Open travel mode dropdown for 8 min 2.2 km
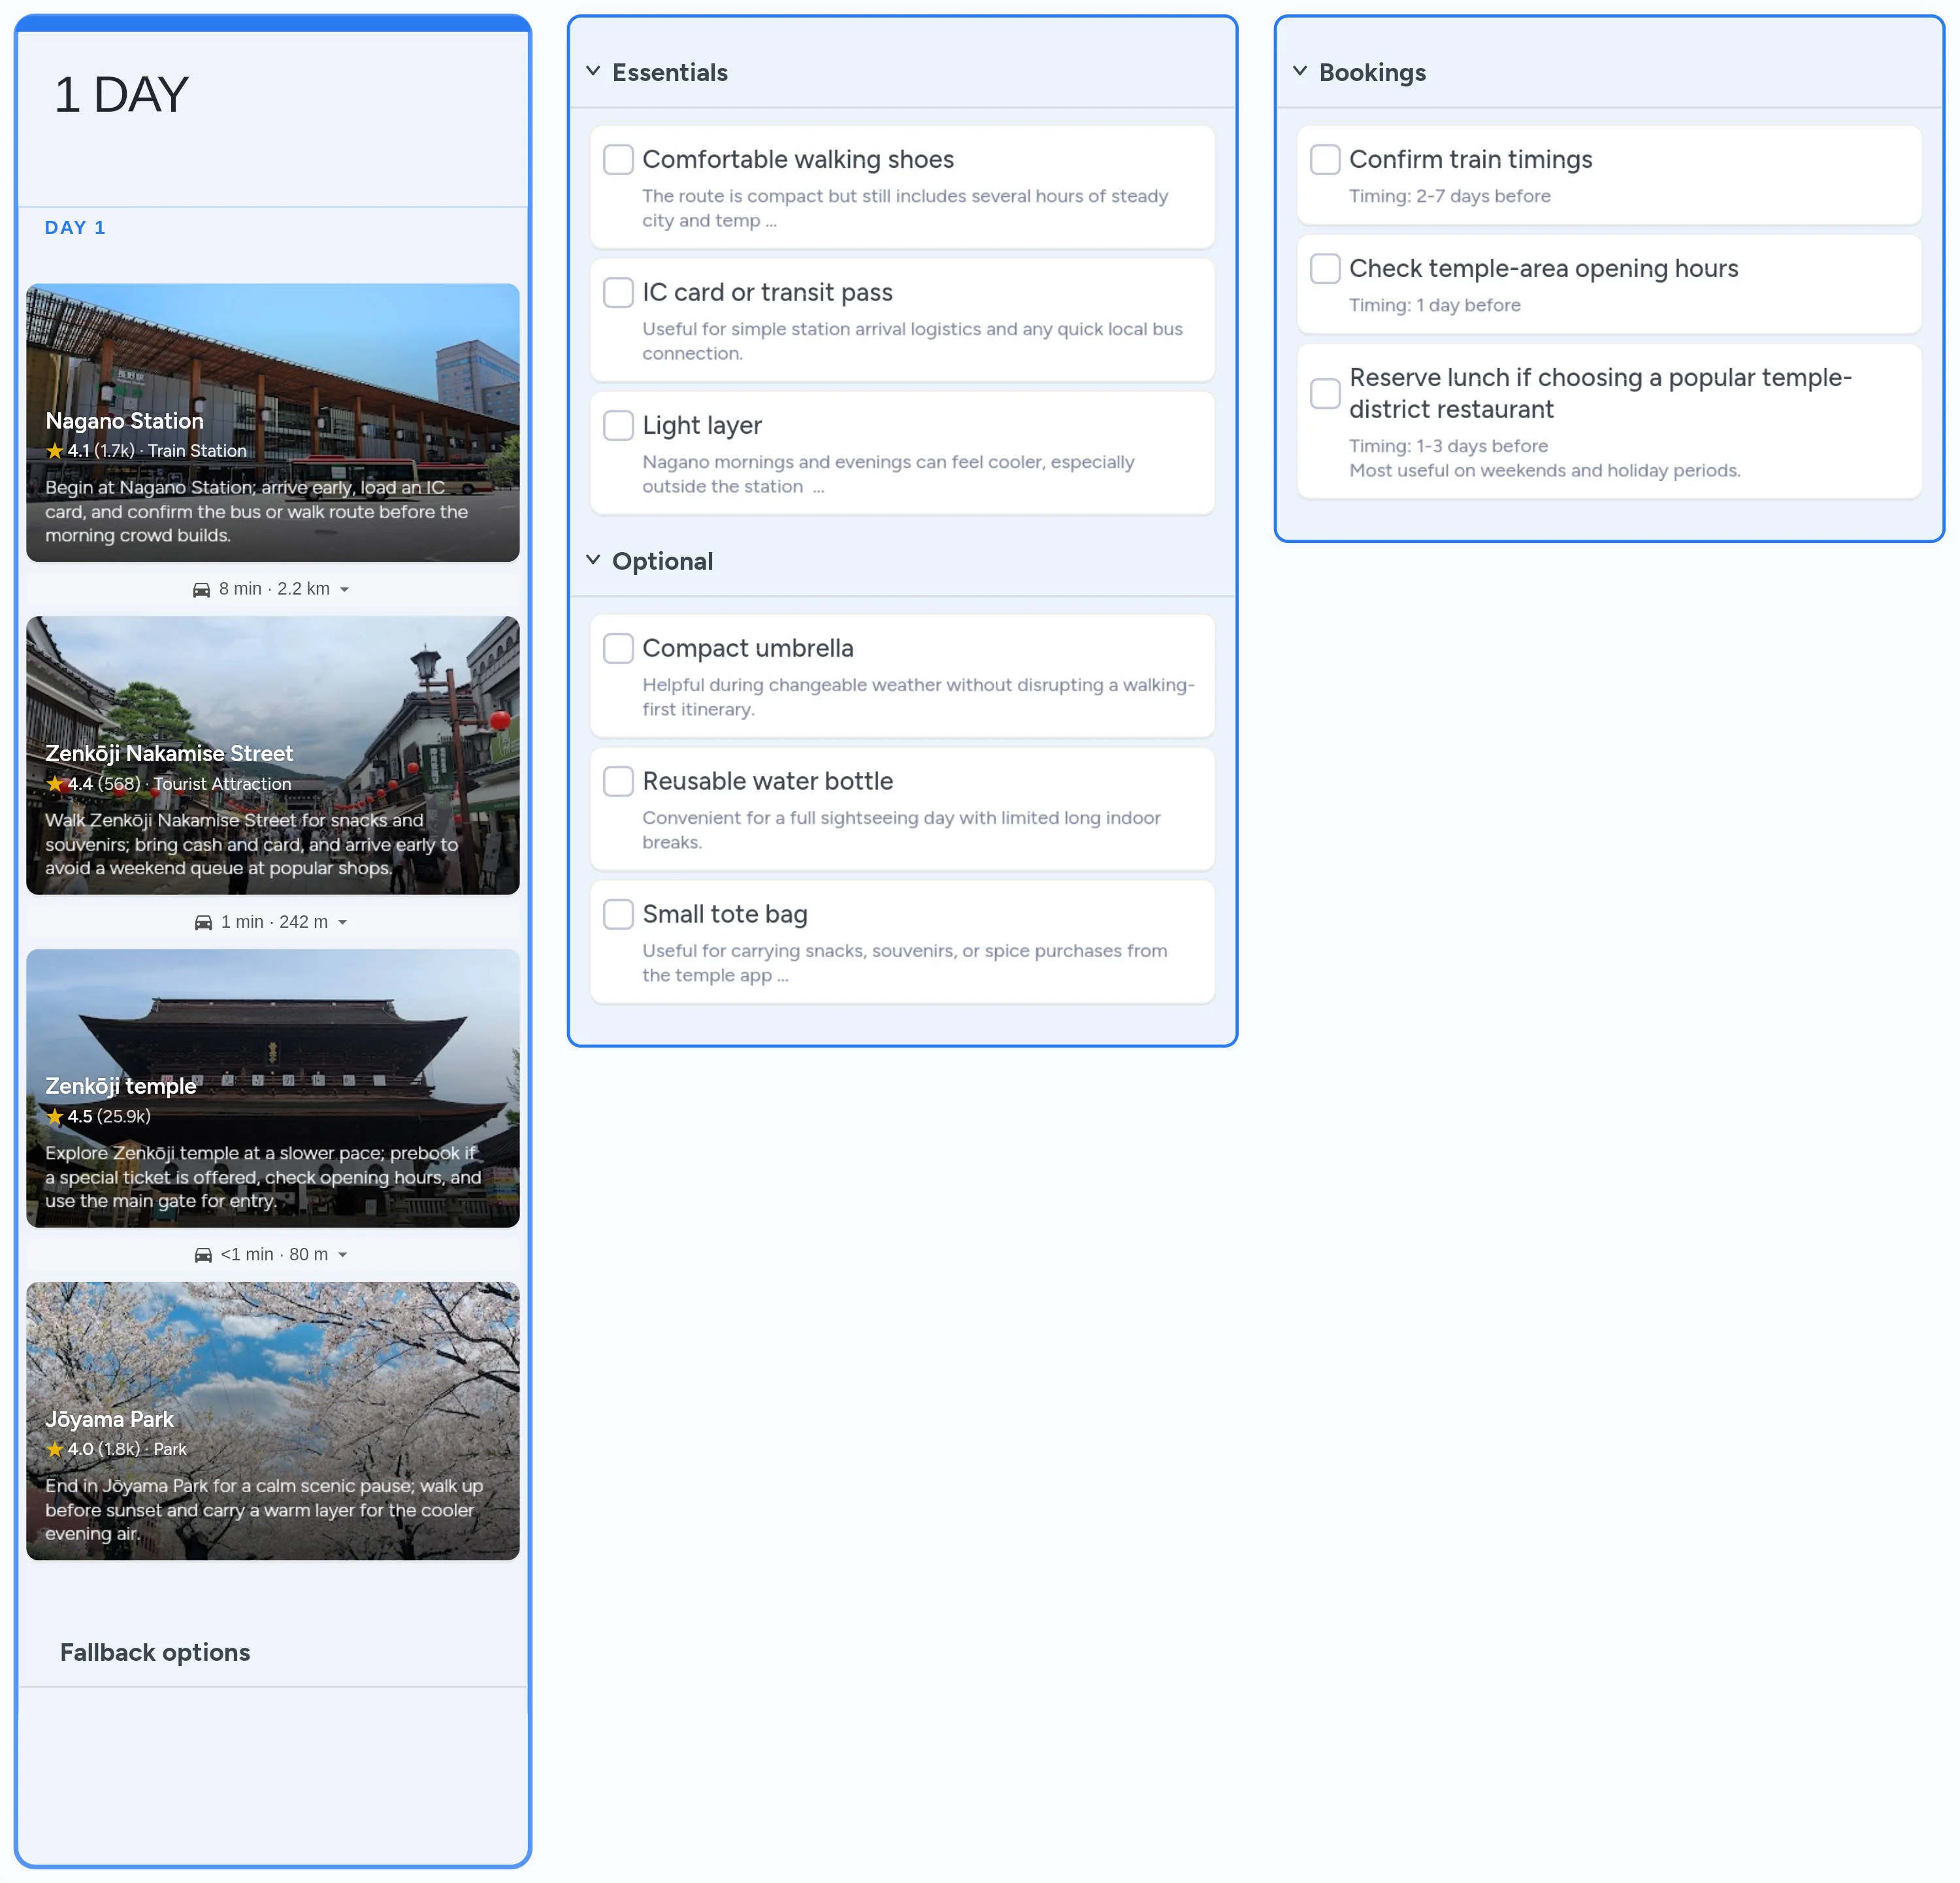The width and height of the screenshot is (1960, 1883). coord(344,590)
